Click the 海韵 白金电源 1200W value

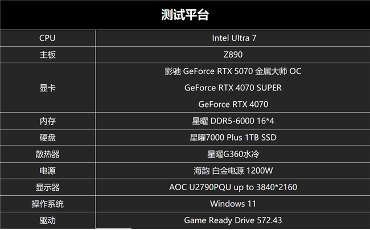point(233,171)
